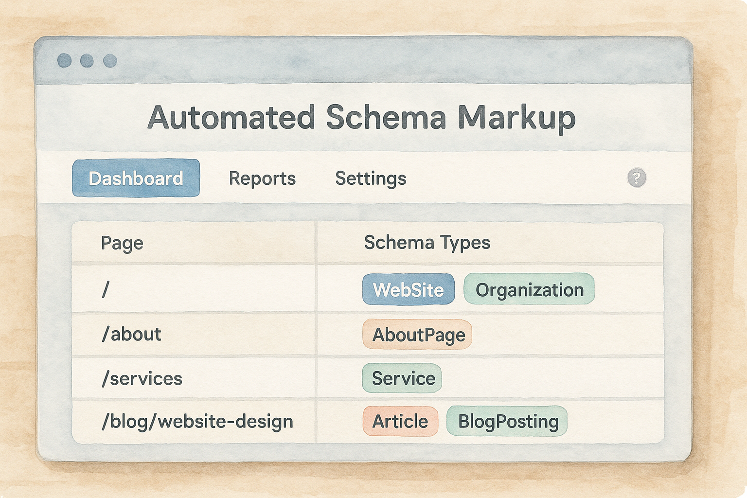Click the Article schema tag
This screenshot has width=747, height=498.
(400, 422)
